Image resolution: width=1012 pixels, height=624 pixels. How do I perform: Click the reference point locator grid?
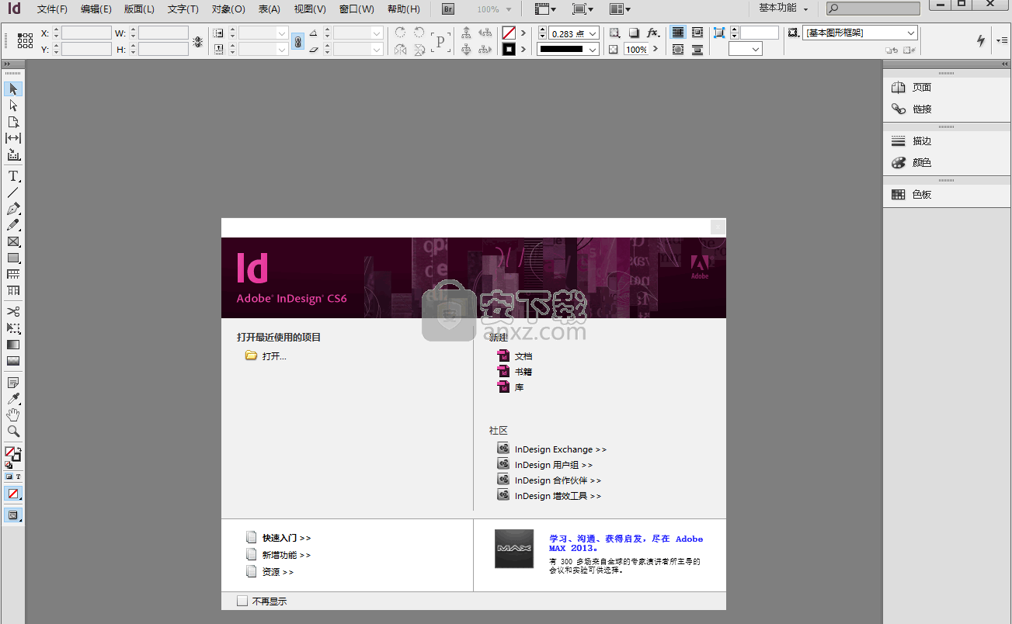[x=25, y=41]
